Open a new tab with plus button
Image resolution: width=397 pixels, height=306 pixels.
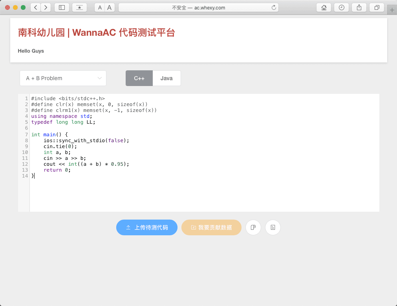click(392, 10)
